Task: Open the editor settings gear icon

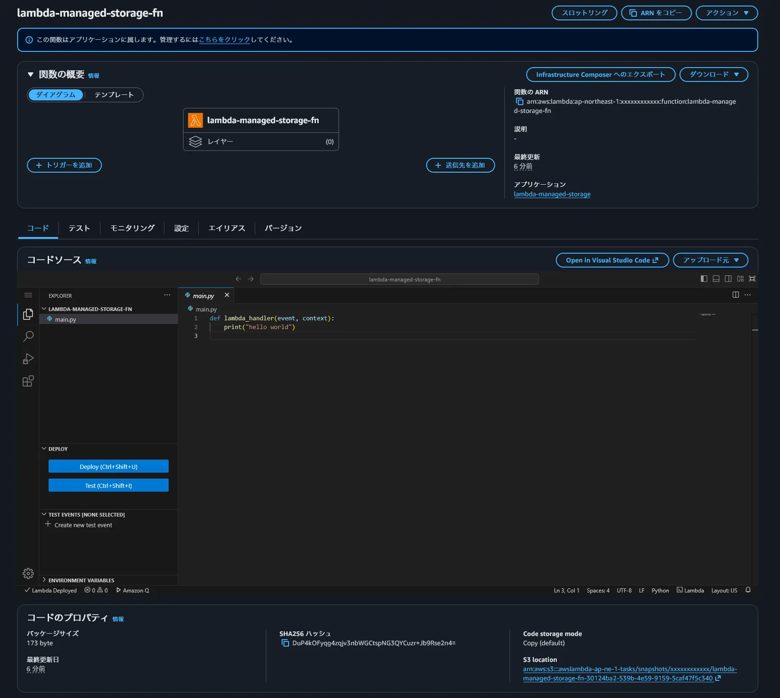Action: [x=28, y=573]
